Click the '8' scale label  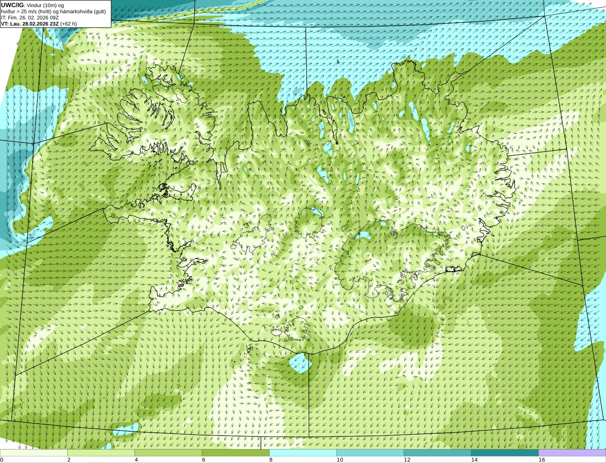tap(271, 460)
